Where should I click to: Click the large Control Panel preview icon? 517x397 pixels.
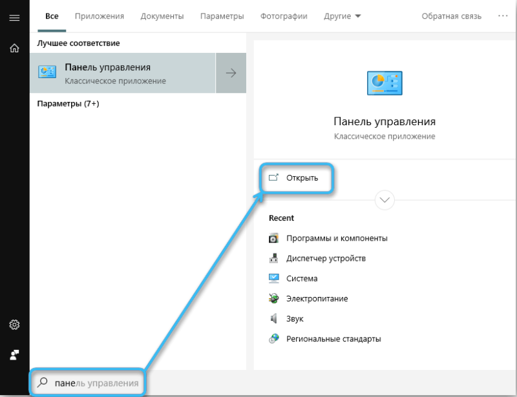(x=385, y=83)
